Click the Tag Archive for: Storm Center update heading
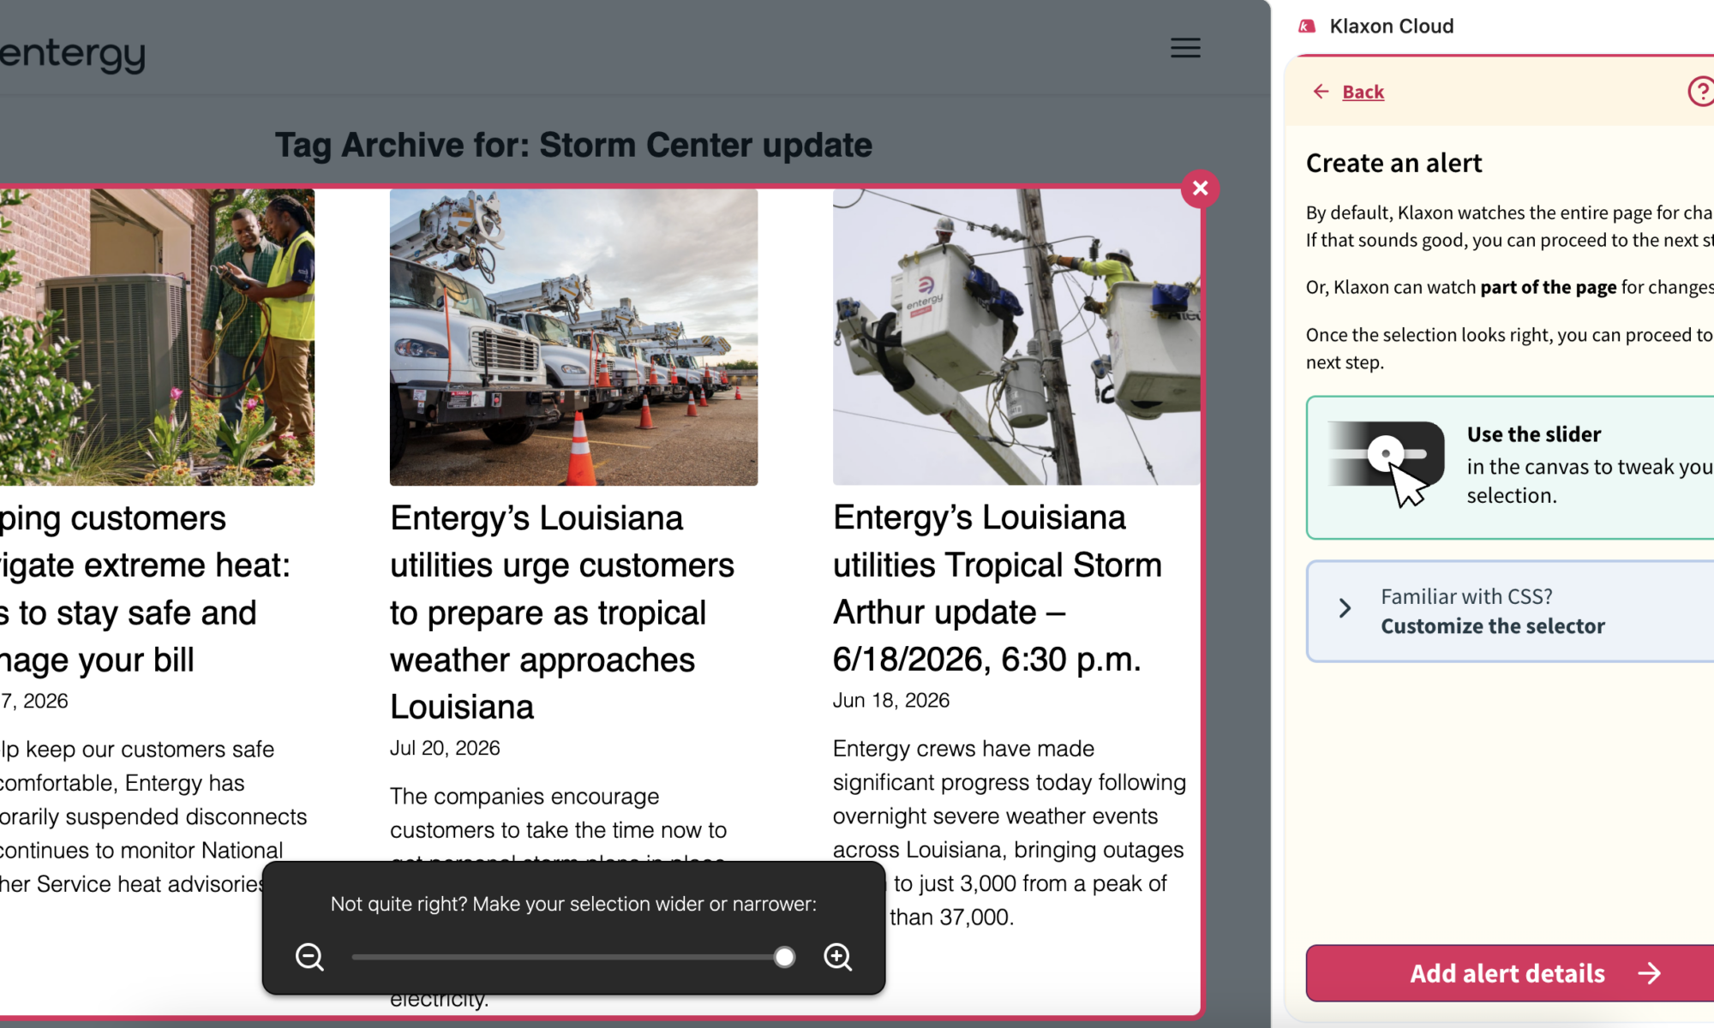1714x1028 pixels. tap(573, 145)
